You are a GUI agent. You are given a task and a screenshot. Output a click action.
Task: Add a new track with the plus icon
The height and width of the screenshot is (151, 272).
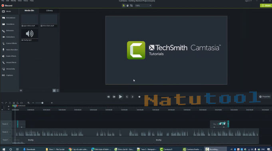point(8,106)
